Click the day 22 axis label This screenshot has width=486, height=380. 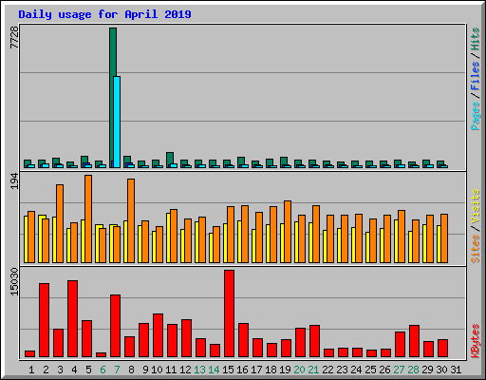[x=327, y=370]
